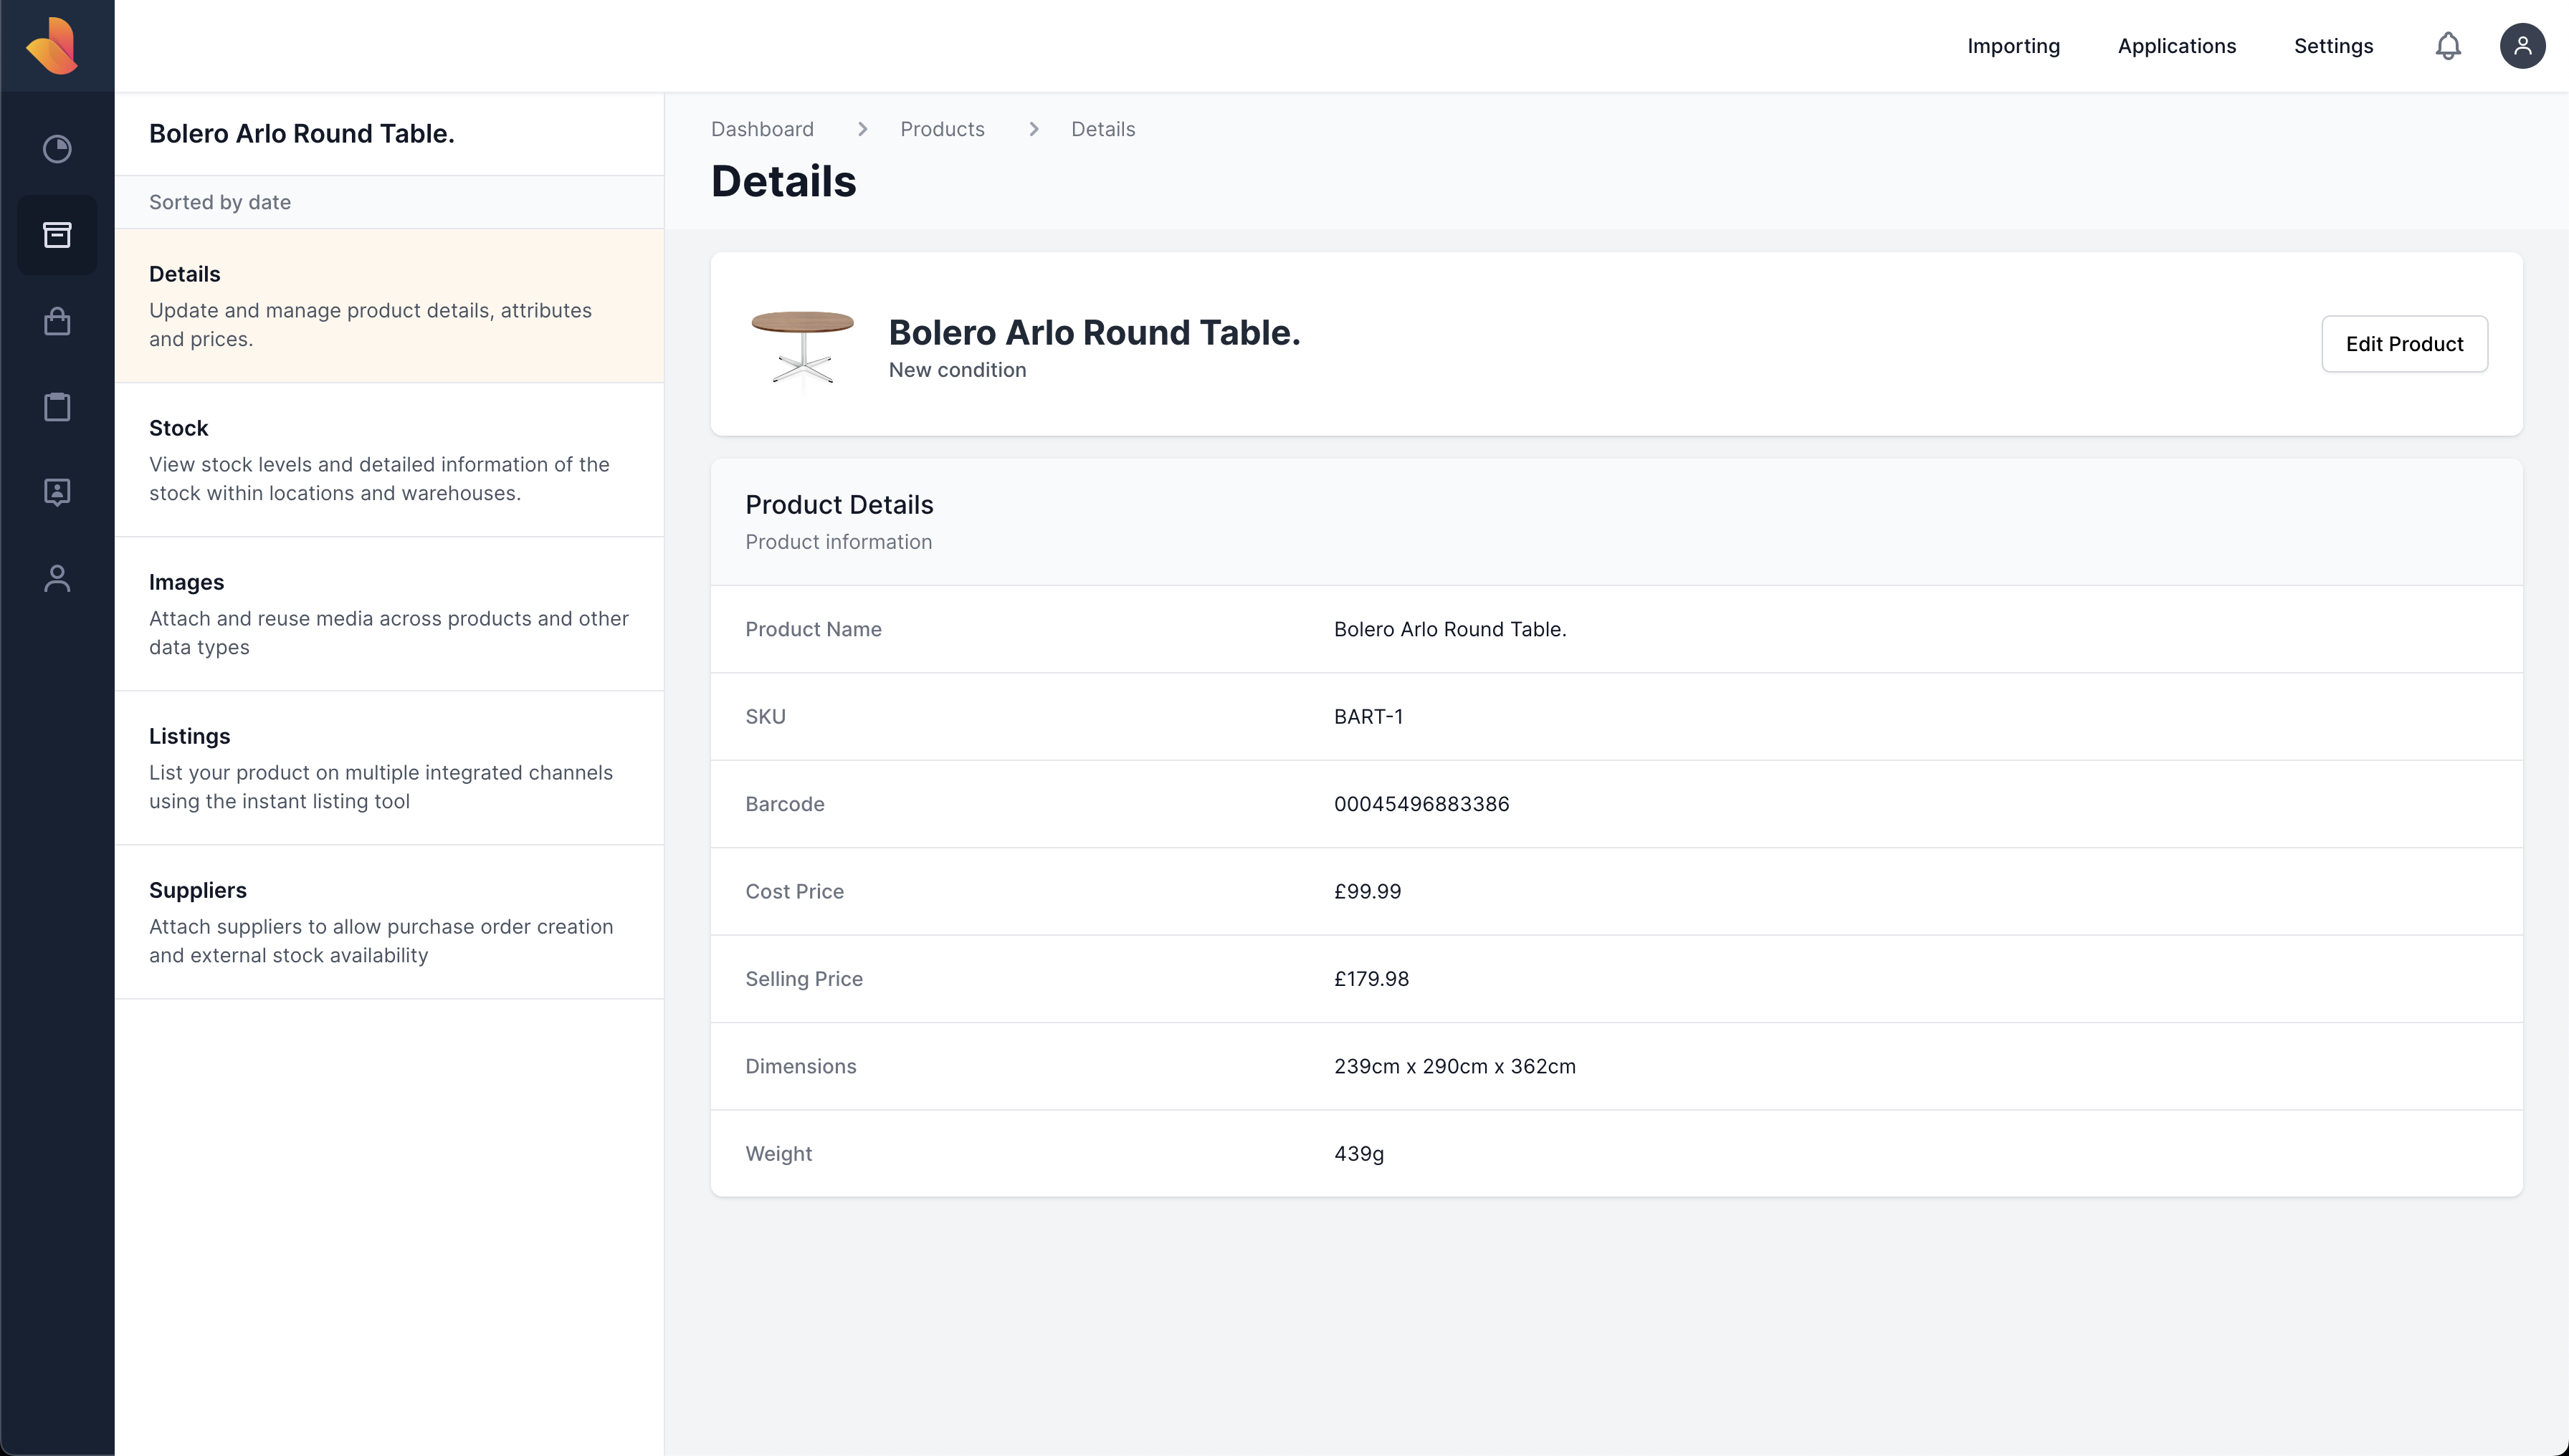The image size is (2569, 1456).
Task: Switch to the Stock section
Action: pos(389,460)
